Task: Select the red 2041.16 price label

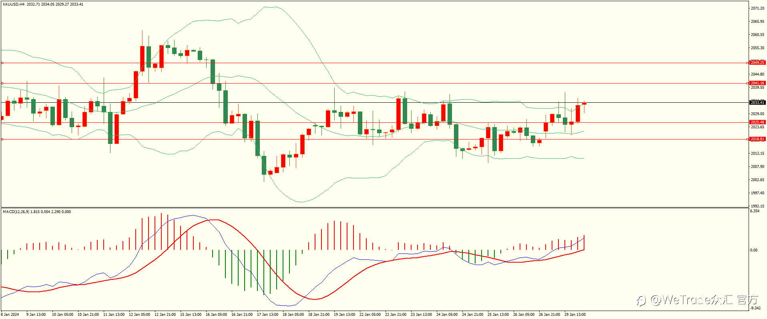Action: click(757, 83)
